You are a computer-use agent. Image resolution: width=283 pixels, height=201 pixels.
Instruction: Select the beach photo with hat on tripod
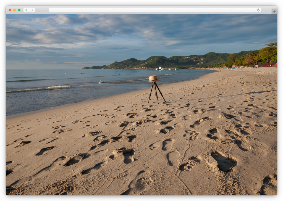click(x=141, y=105)
